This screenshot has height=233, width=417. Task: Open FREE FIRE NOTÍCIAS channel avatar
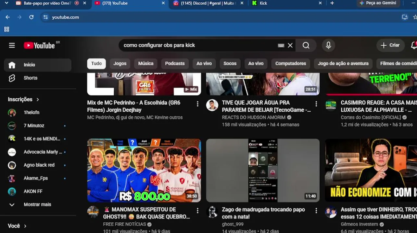point(93,212)
